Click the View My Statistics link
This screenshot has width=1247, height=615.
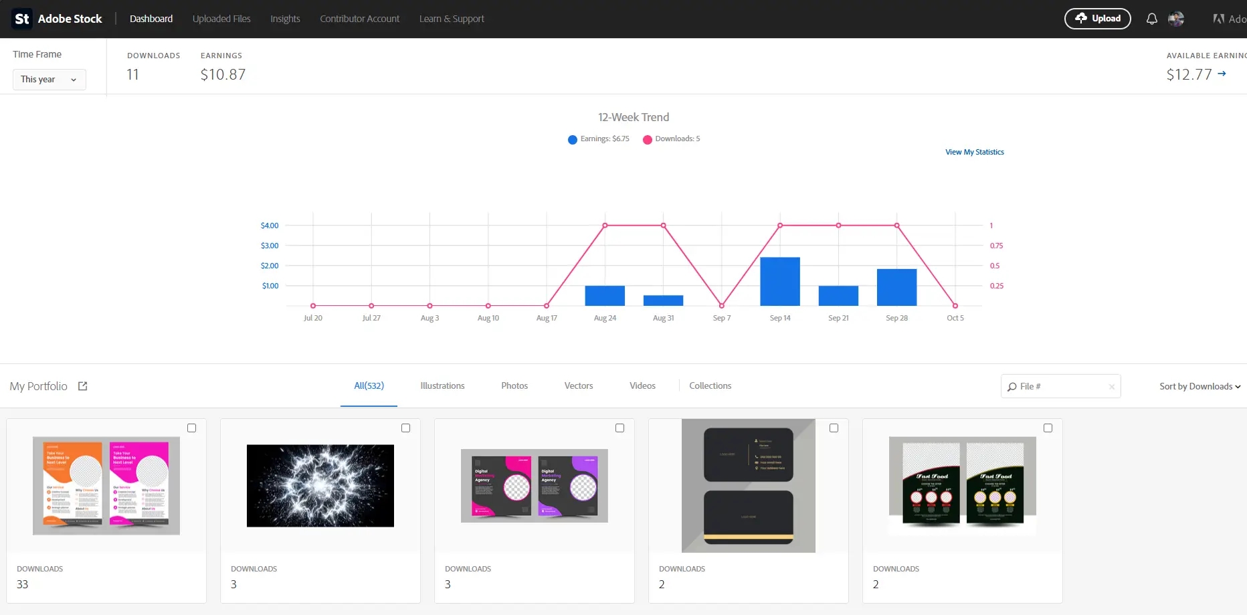pos(975,152)
